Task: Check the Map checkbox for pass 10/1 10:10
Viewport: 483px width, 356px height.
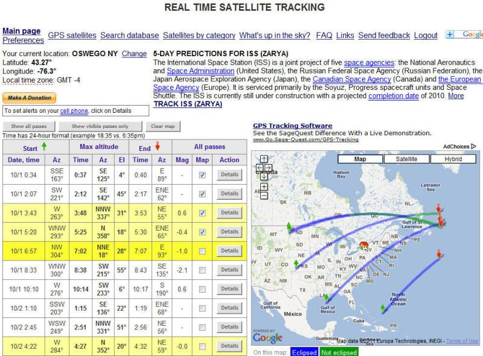Action: pos(202,289)
